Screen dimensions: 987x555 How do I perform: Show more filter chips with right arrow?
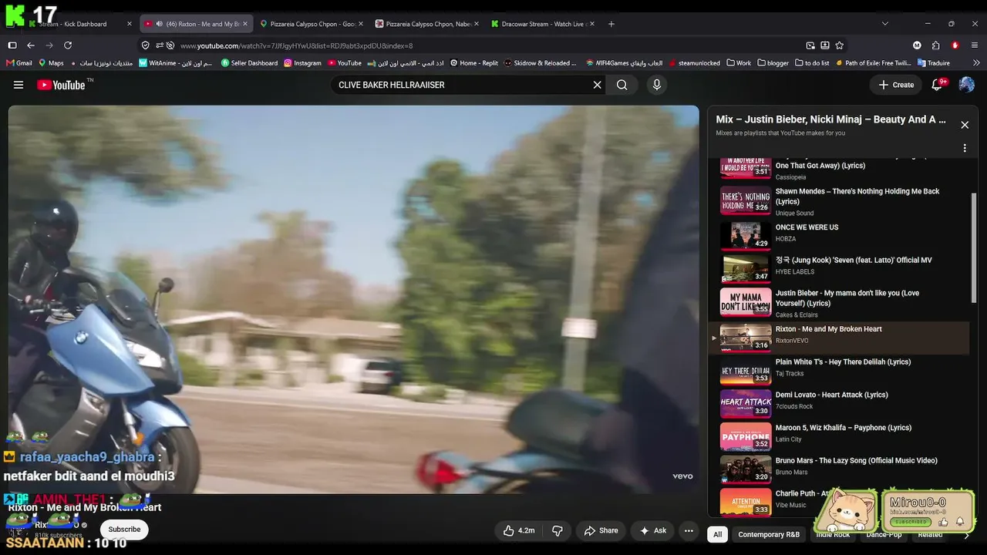pos(966,535)
